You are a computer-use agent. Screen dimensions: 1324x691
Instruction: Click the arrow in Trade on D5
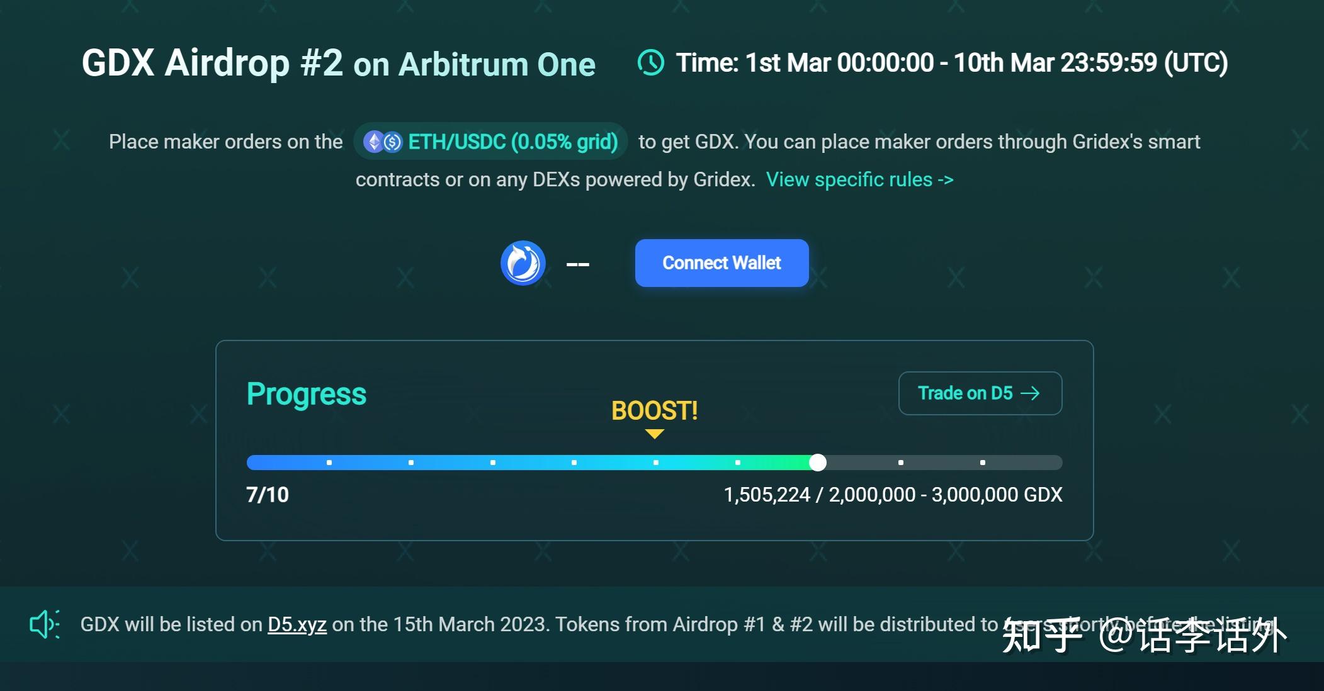tap(1030, 393)
